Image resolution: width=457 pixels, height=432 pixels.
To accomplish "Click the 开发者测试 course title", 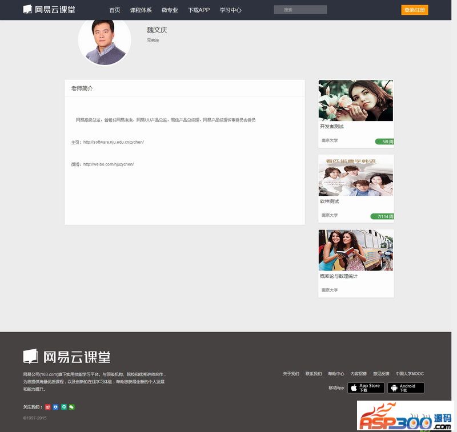I will pyautogui.click(x=332, y=126).
